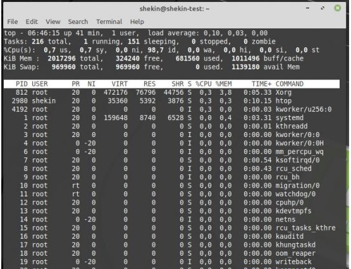Screen dimensions: 351x269
Task: Open the Search menu
Action: point(78,21)
